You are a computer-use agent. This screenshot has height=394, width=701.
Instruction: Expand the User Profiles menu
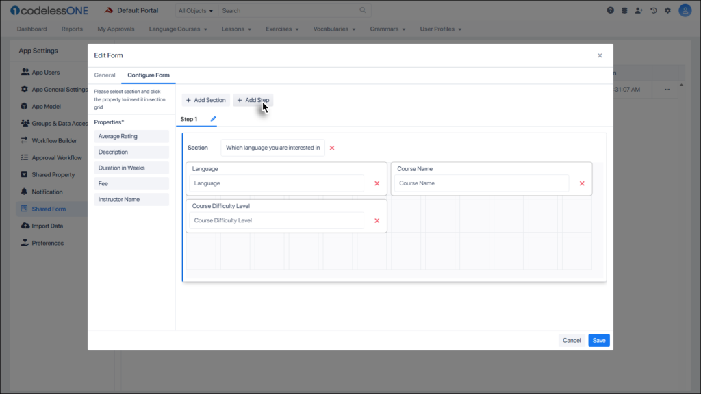click(440, 29)
